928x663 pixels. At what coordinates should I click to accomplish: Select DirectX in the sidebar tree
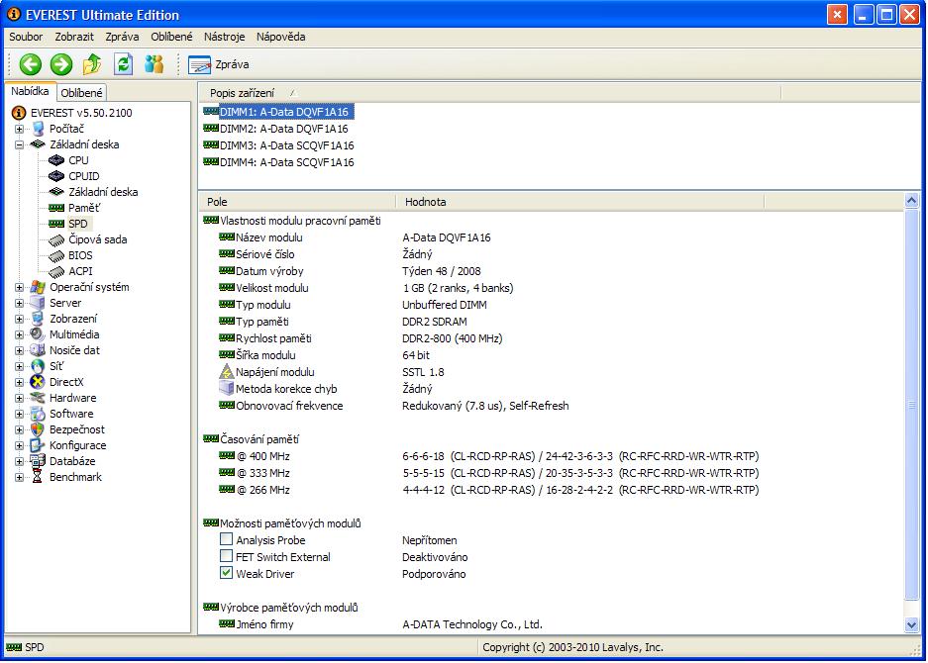pyautogui.click(x=66, y=382)
